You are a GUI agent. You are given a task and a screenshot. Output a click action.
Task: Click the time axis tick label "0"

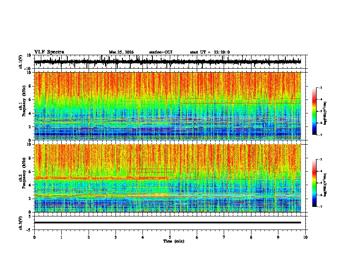point(34,237)
